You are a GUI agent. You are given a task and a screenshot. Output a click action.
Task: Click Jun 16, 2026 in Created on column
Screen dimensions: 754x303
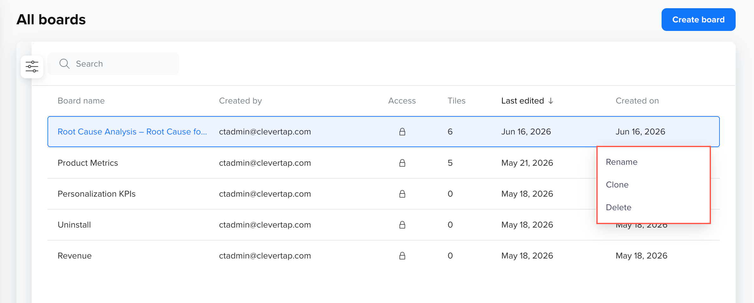640,132
